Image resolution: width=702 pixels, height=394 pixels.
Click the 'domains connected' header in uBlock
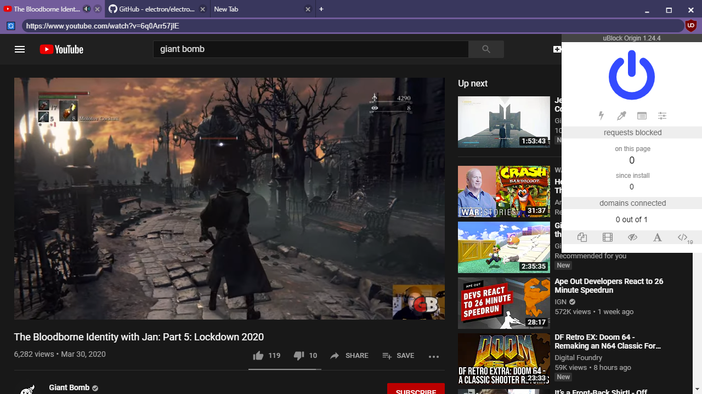[x=632, y=203]
